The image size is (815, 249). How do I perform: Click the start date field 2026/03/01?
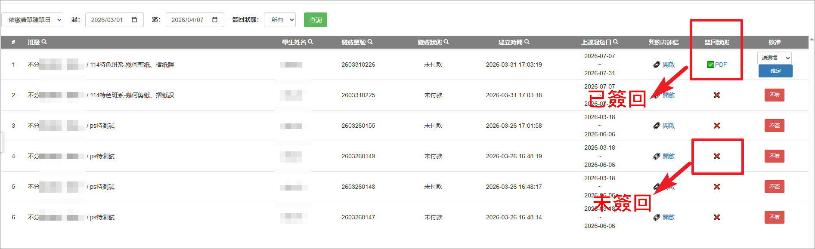[x=108, y=20]
